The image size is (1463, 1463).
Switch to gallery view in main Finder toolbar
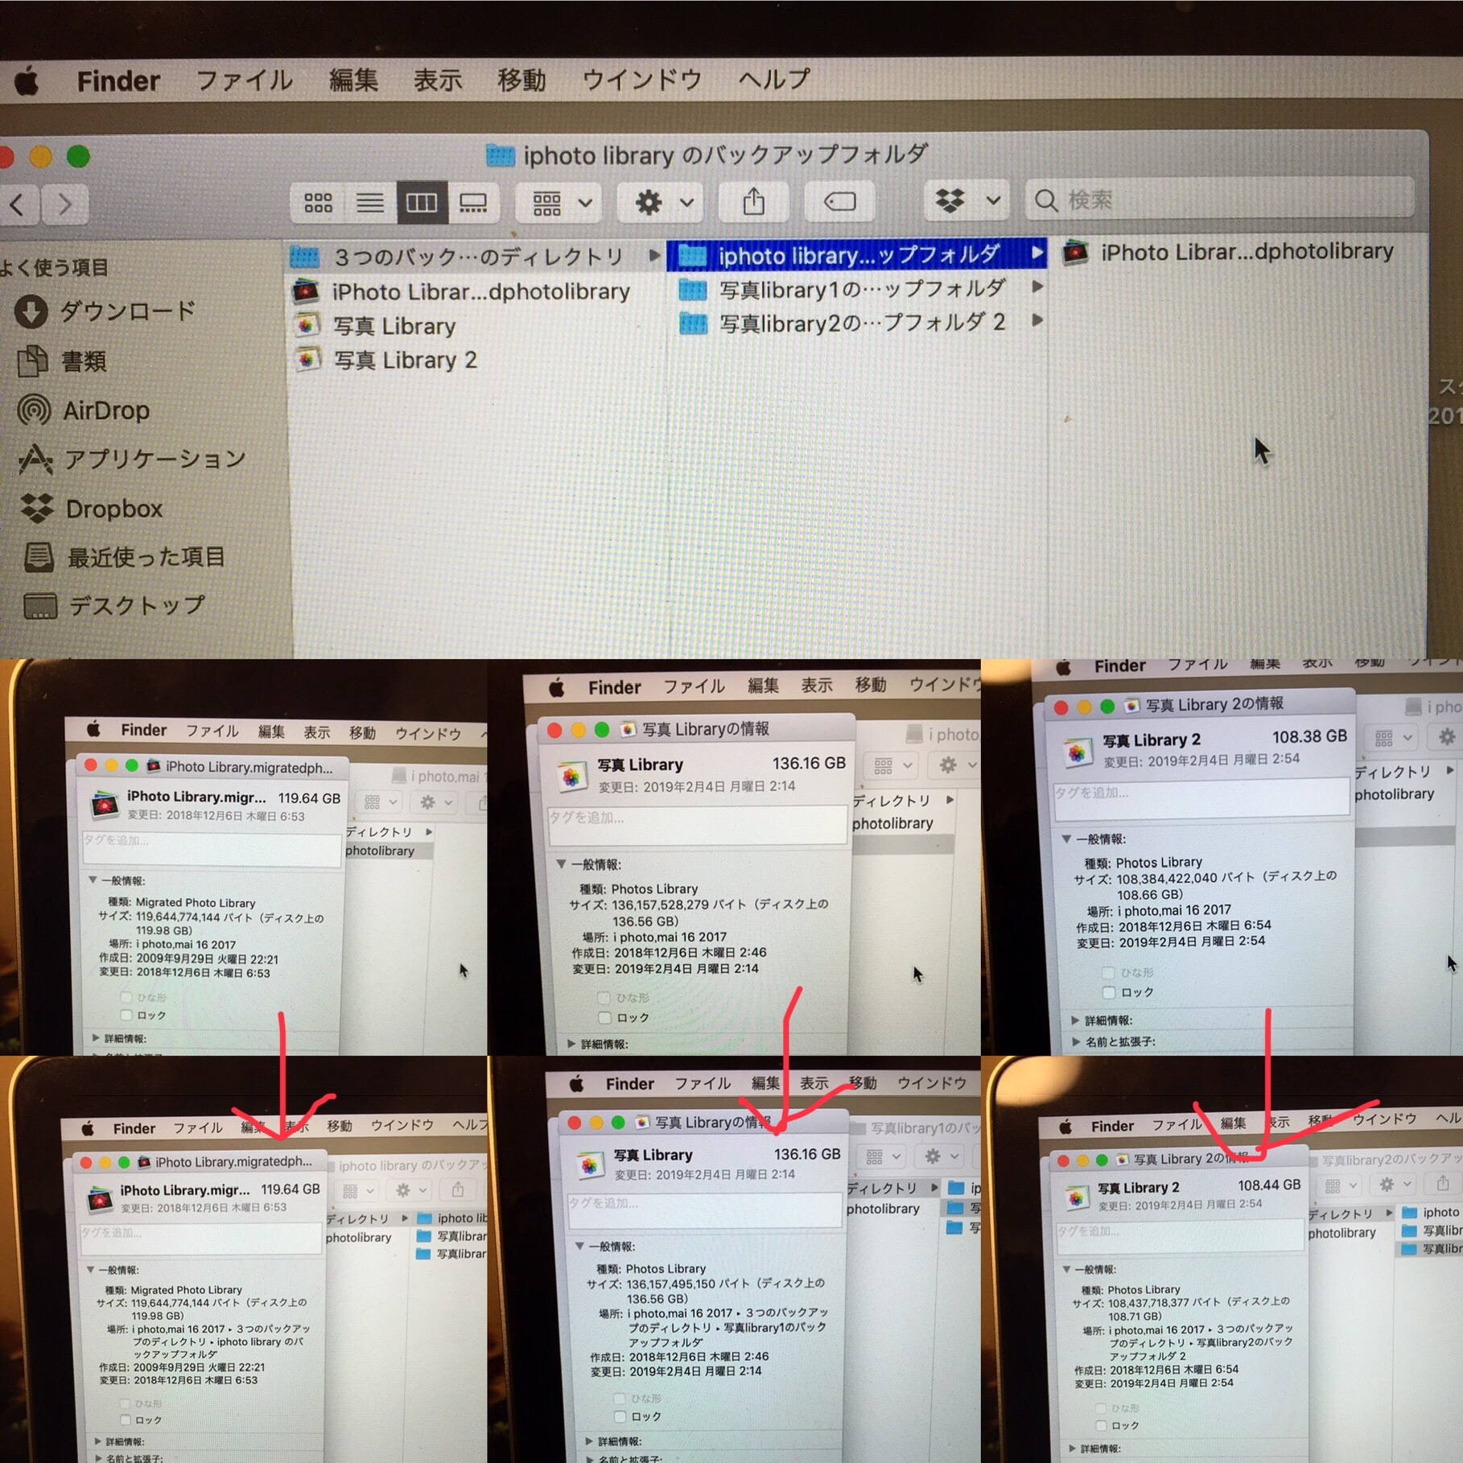tap(473, 202)
